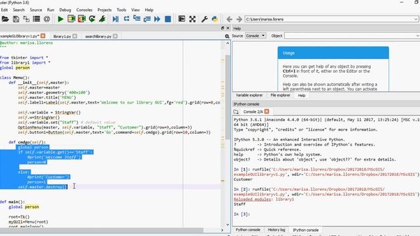Run the file with green play button

(60, 19)
